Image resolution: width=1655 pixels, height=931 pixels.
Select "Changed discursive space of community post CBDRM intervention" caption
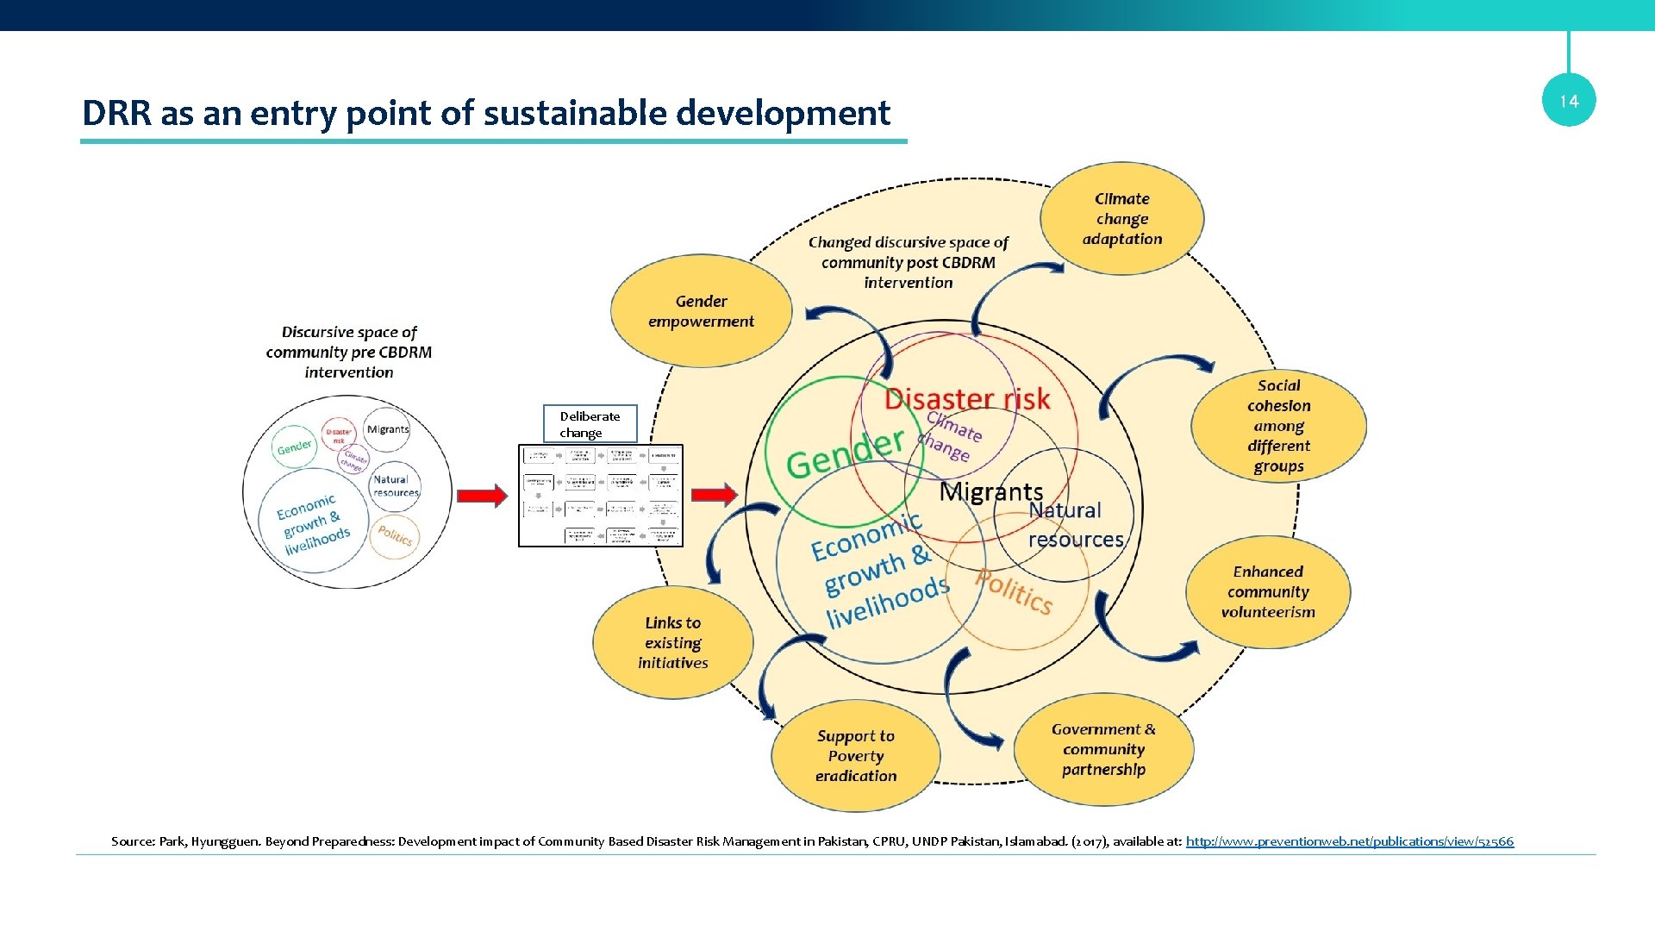click(909, 262)
